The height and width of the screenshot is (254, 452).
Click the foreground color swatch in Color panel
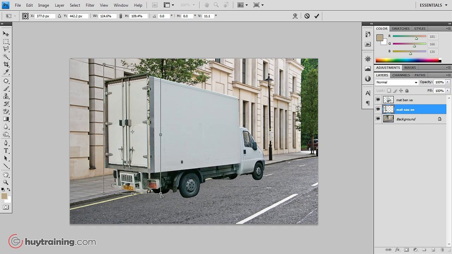pyautogui.click(x=379, y=38)
